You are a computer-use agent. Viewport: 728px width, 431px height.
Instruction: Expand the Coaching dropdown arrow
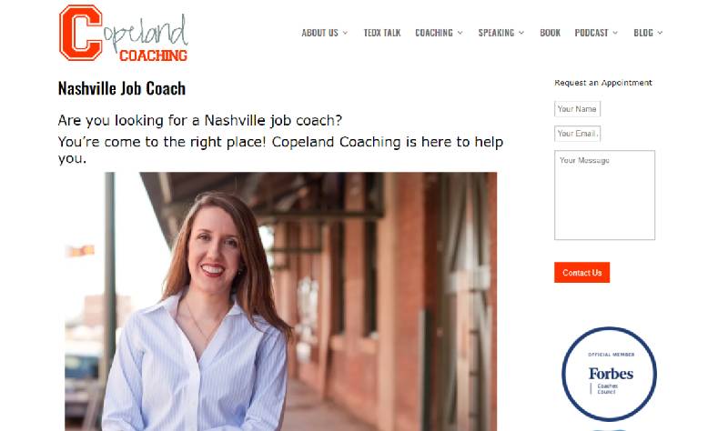click(460, 33)
